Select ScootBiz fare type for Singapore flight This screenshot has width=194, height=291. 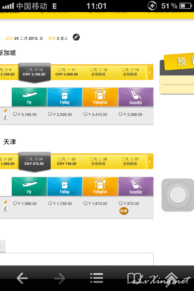click(136, 97)
